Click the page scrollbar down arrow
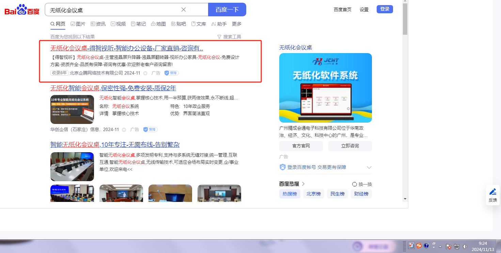Viewport: 501px width, 253px height. tap(405, 199)
